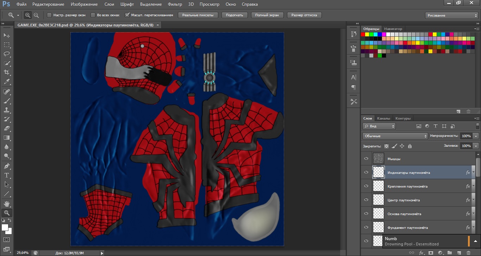Pick the yellow swatch in Образцы panel
The image size is (481, 256).
point(367,34)
